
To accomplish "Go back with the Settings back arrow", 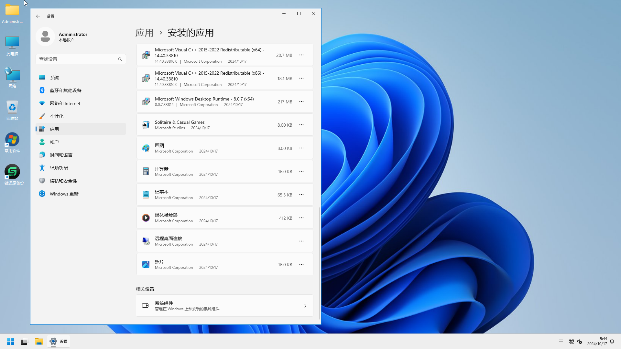I will click(38, 16).
